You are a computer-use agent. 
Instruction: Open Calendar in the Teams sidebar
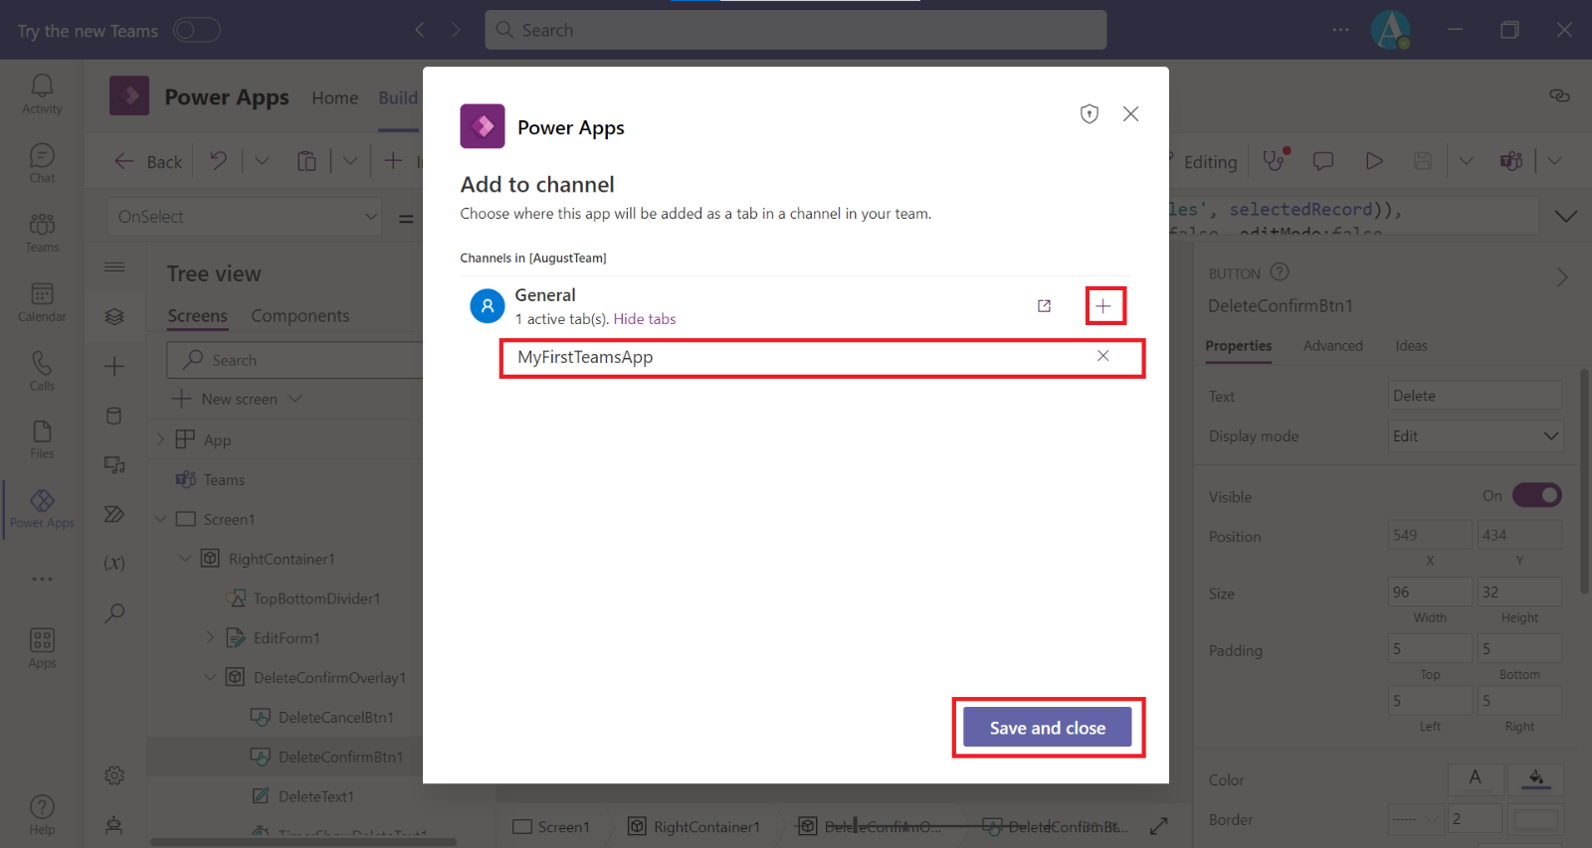[42, 301]
